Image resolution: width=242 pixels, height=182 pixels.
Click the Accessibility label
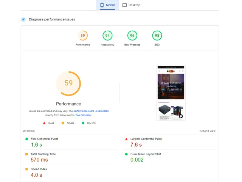pos(107,45)
